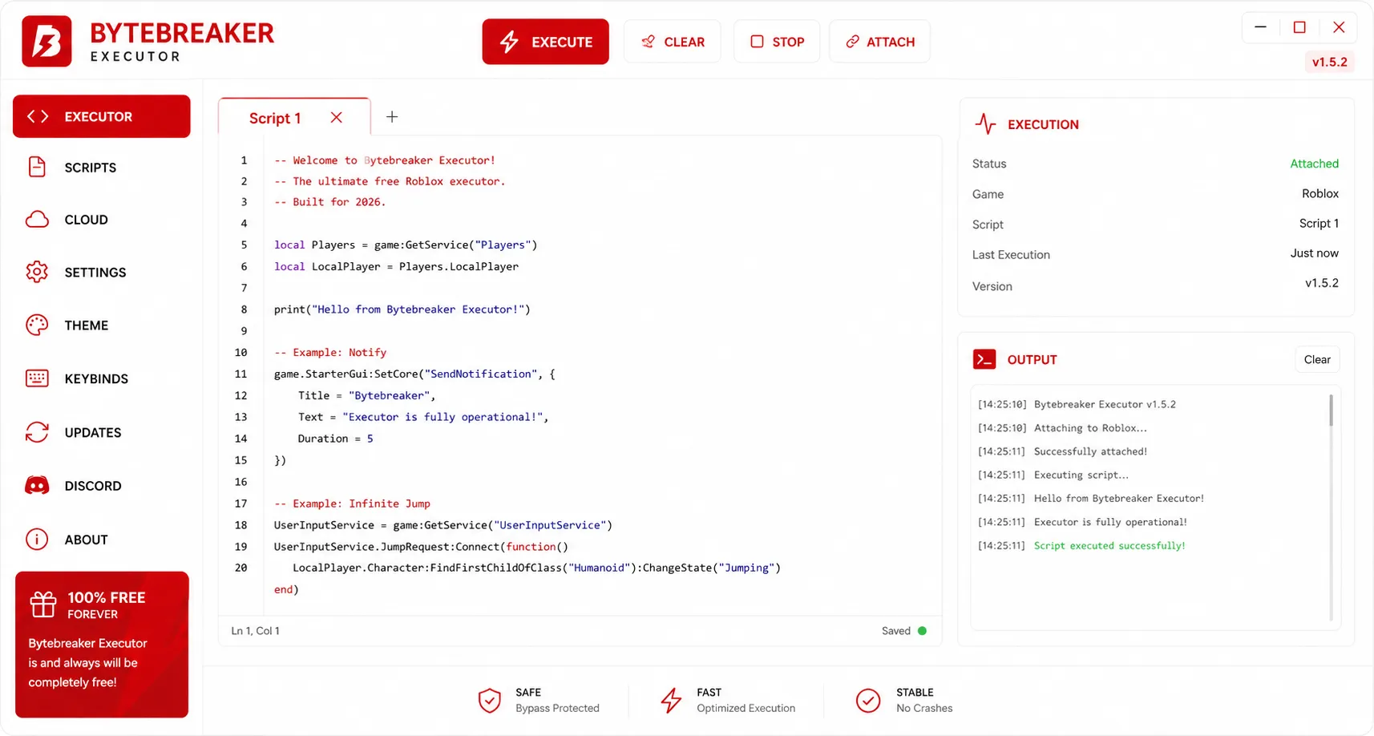
Task: Run script with the EXECUTE button
Action: [545, 42]
